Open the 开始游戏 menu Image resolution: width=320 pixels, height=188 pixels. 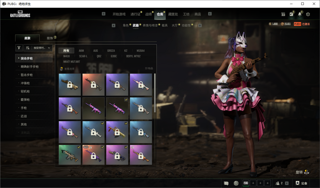pos(119,14)
